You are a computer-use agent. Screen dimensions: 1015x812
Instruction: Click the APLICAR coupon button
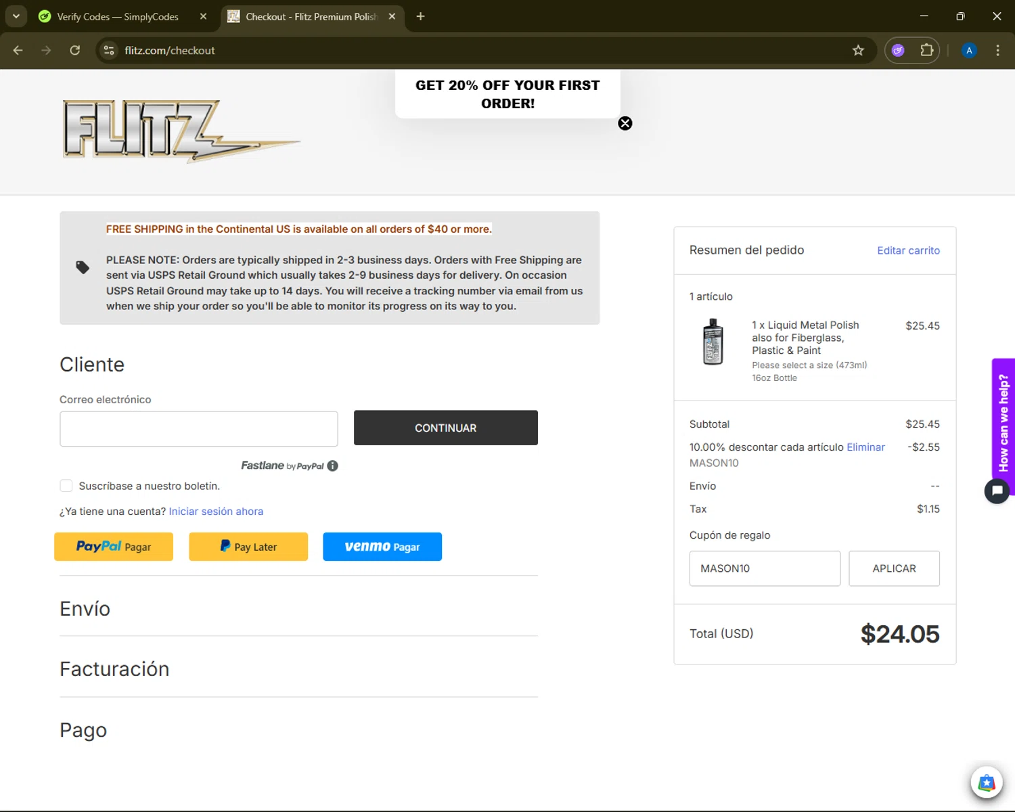(x=894, y=568)
